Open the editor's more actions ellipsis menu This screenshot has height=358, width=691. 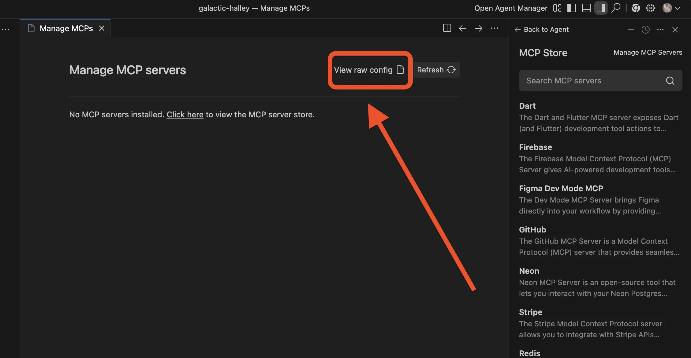pos(495,28)
